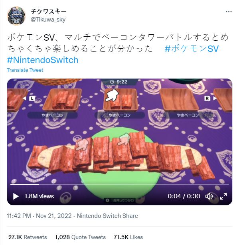
Task: Click the チクワスキー profile avatar
Action: click(x=16, y=16)
